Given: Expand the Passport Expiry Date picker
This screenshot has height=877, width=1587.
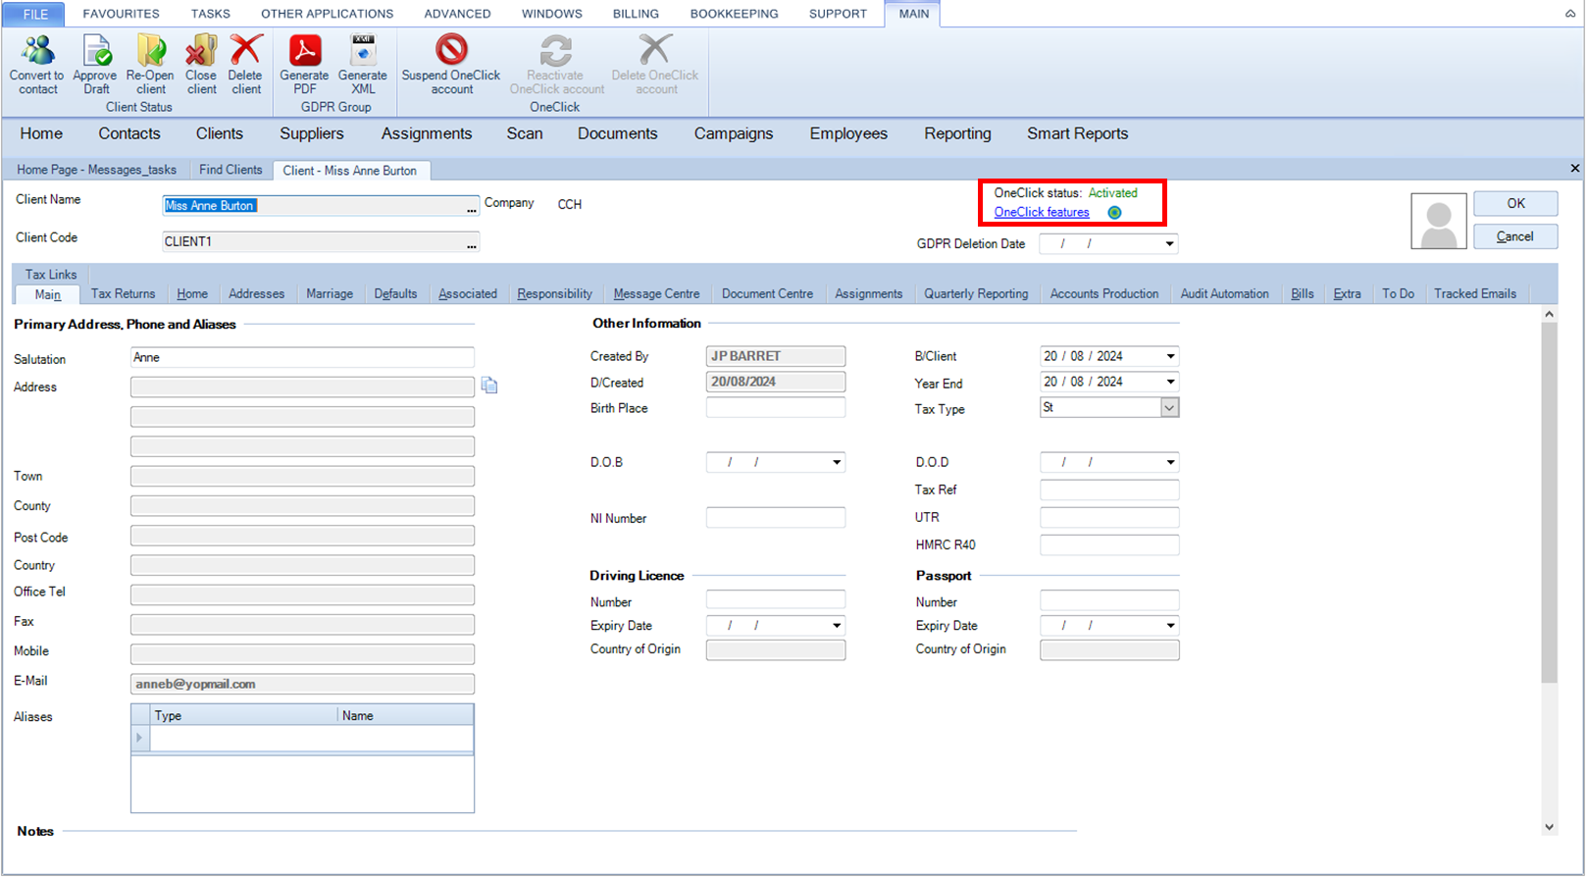Looking at the screenshot, I should (x=1170, y=626).
